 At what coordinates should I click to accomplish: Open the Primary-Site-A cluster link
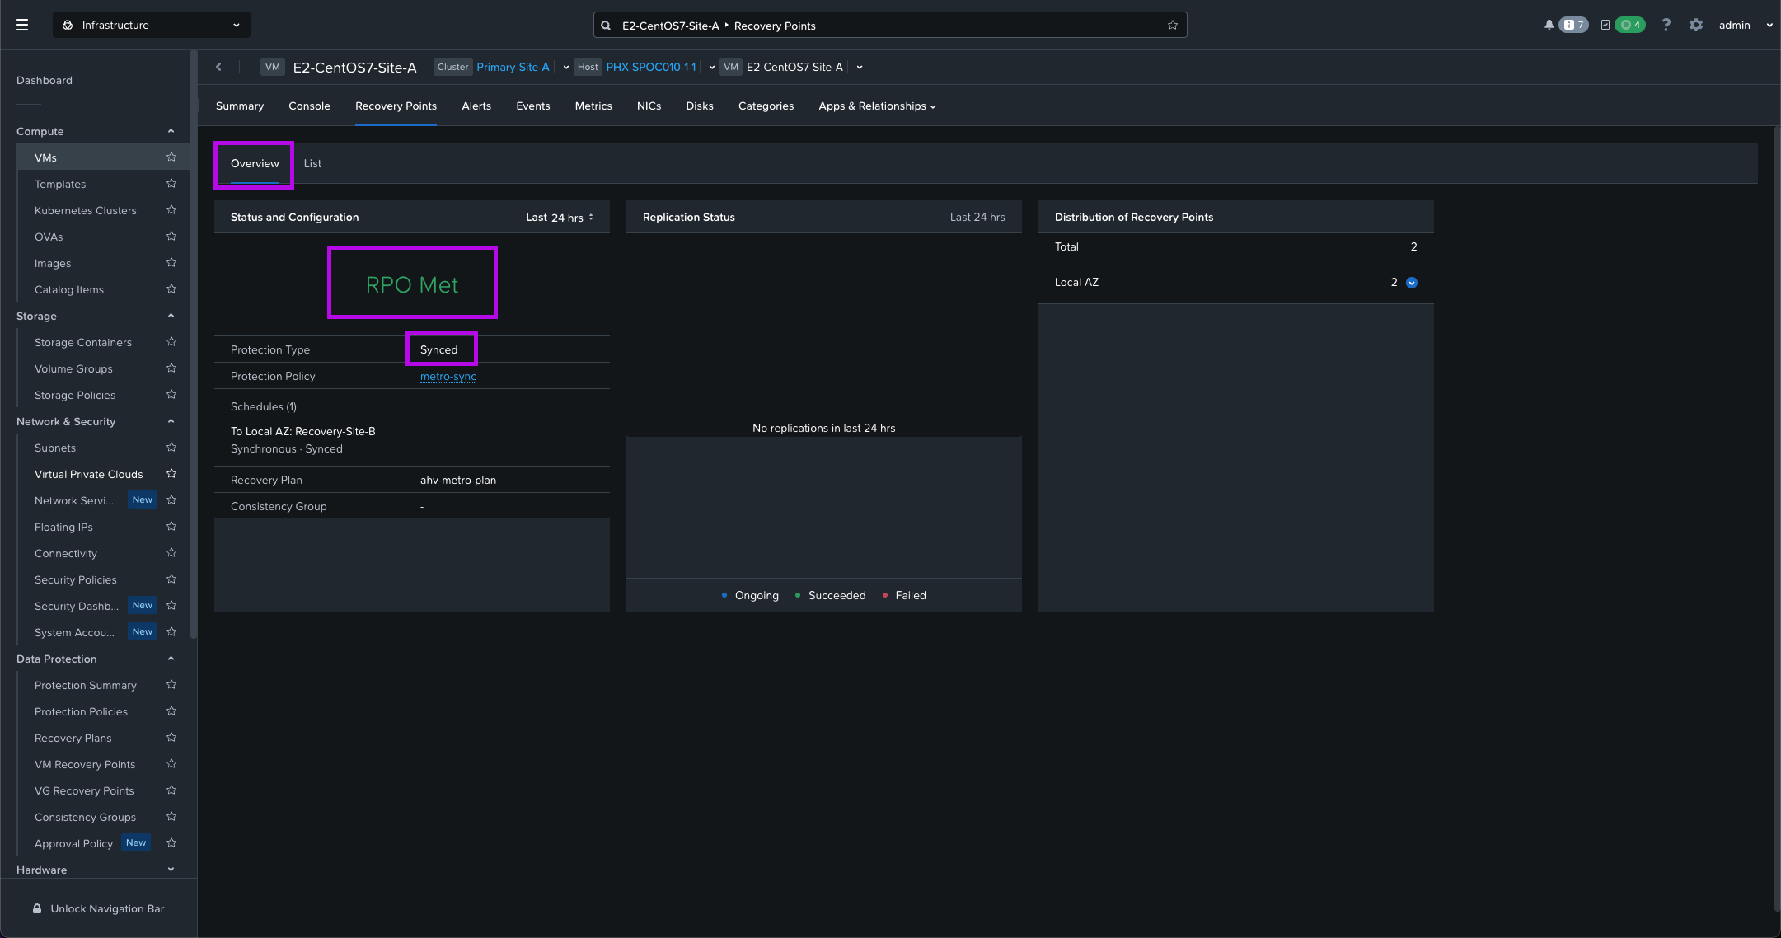click(513, 67)
